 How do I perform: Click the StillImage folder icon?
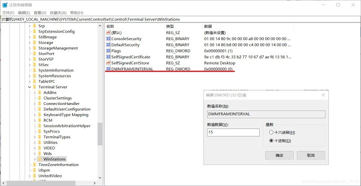[x=35, y=37]
